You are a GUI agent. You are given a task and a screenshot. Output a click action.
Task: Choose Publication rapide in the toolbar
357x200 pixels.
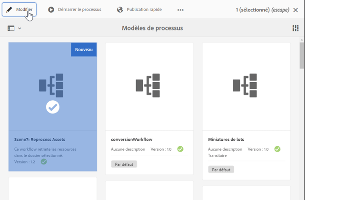tap(139, 10)
